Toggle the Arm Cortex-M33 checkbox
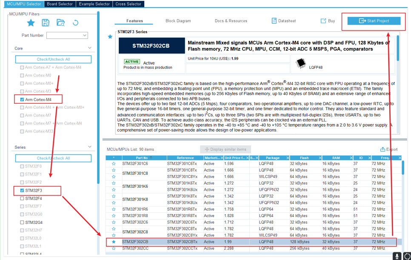 pyautogui.click(x=22, y=131)
